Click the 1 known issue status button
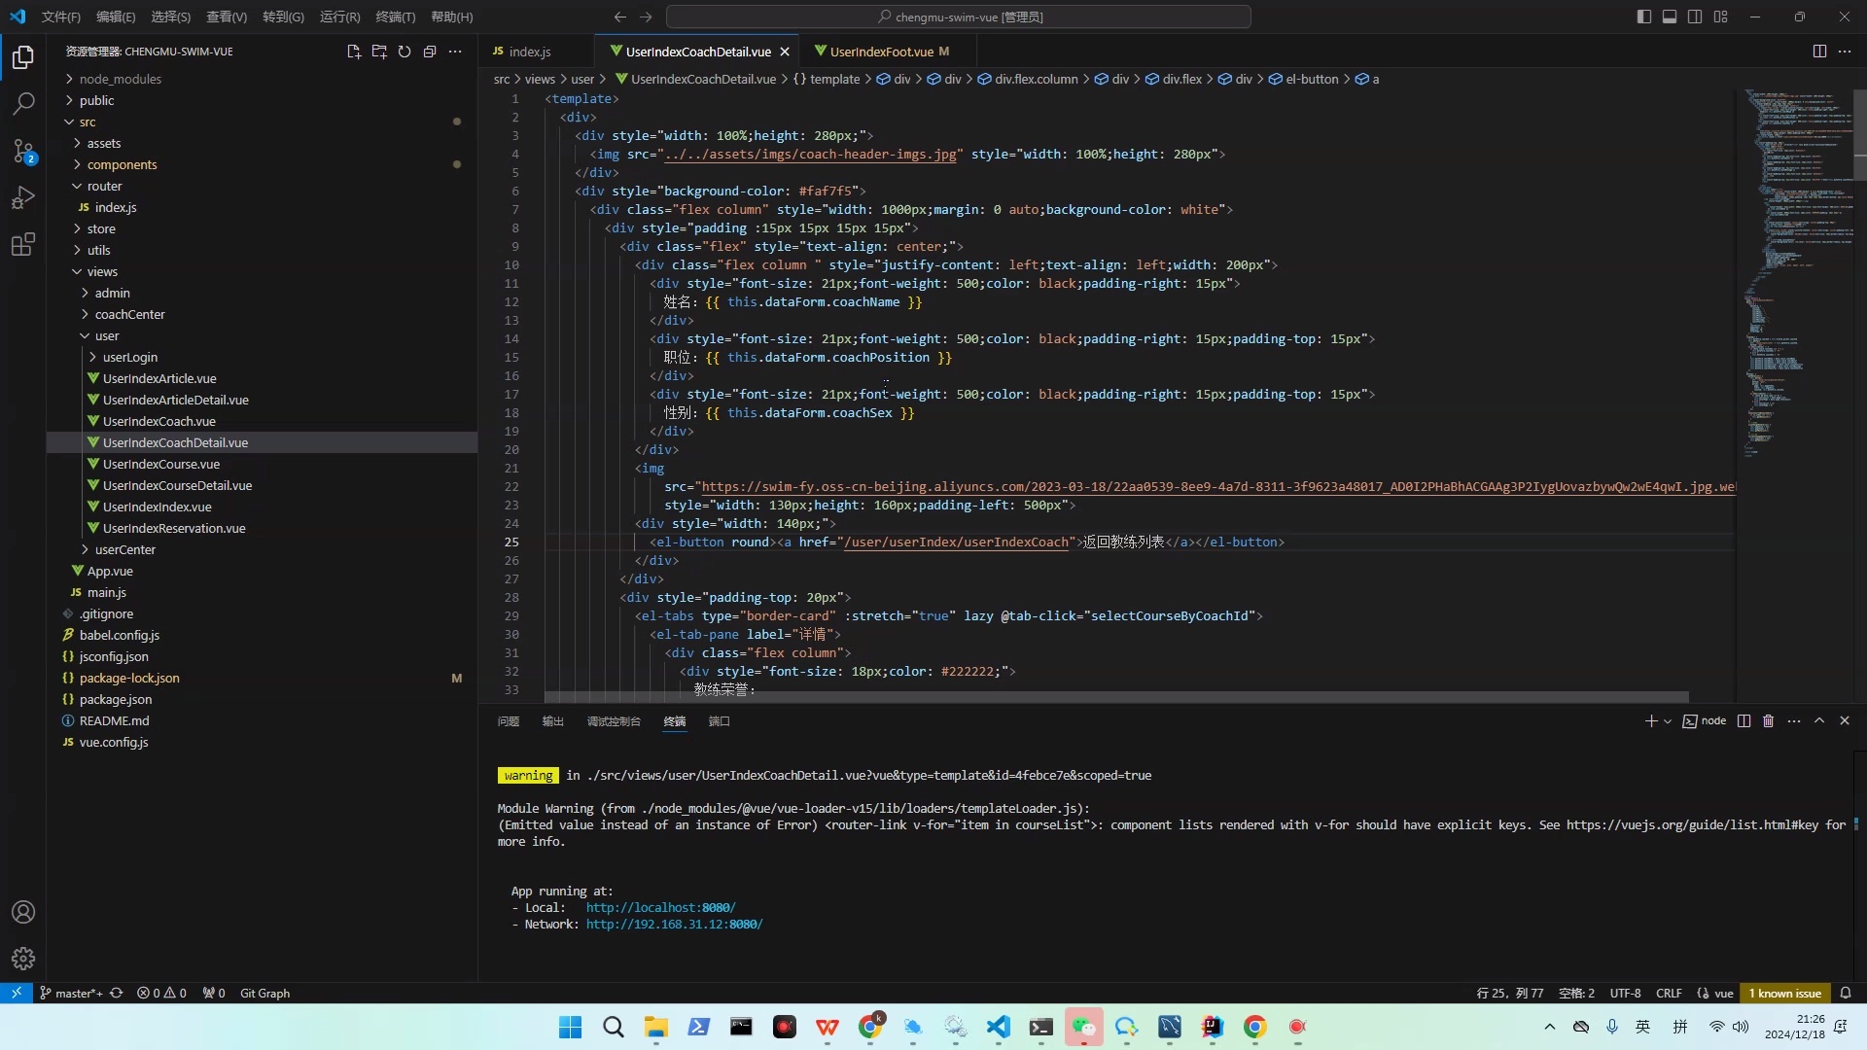This screenshot has width=1867, height=1050. click(1784, 994)
